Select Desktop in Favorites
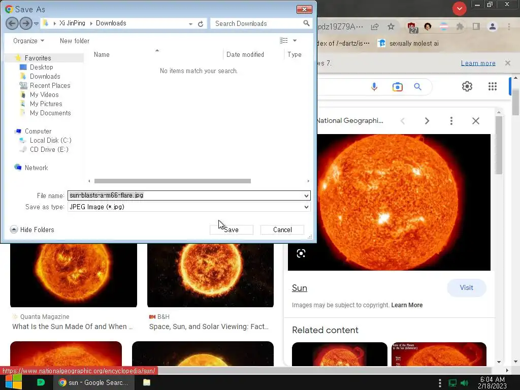The width and height of the screenshot is (520, 390). (41, 68)
